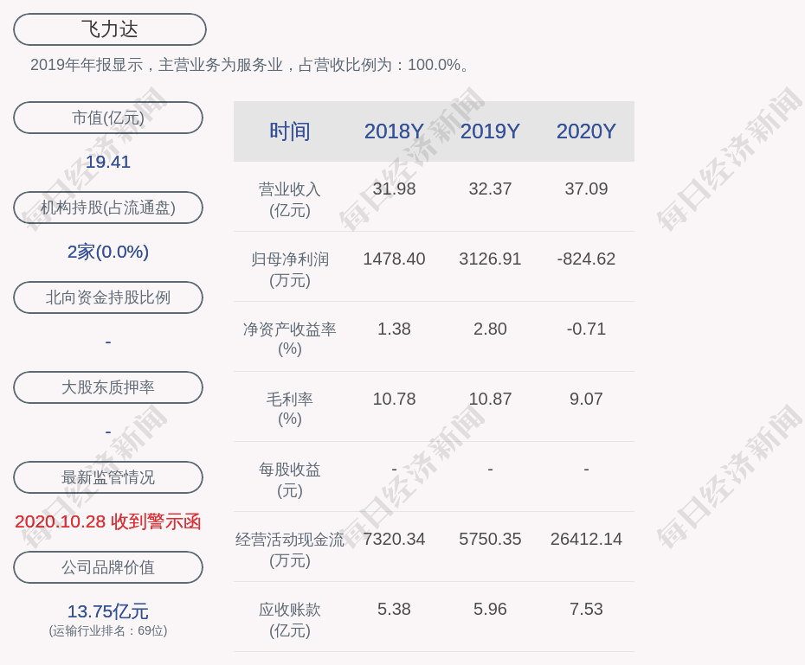
Task: Click the 经营活动现金流(万元) row label
Action: point(290,550)
